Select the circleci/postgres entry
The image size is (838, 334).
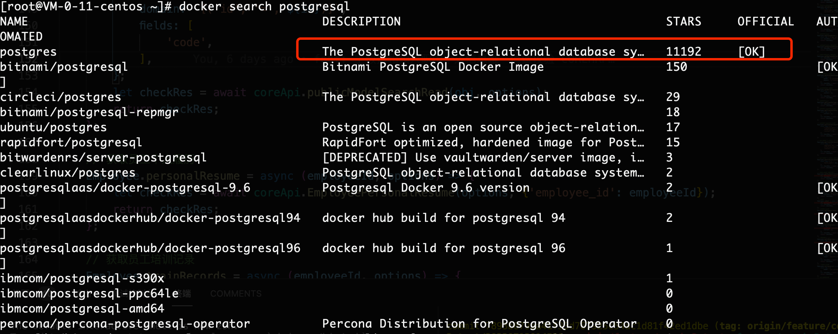pos(60,97)
